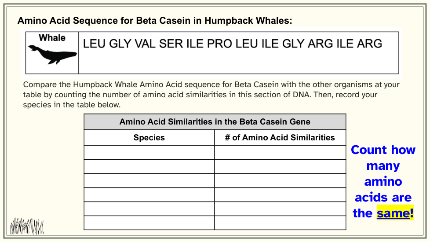Click the third empty Species cell

(149, 180)
